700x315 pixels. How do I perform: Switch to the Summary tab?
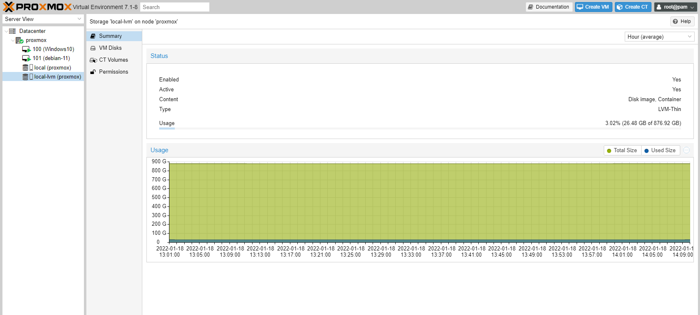[110, 36]
